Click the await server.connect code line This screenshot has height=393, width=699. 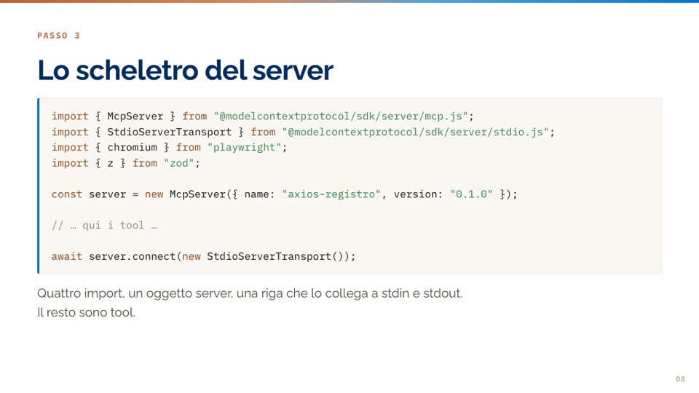point(204,257)
